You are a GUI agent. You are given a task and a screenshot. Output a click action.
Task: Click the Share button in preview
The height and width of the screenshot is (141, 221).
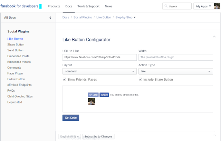[104, 95]
